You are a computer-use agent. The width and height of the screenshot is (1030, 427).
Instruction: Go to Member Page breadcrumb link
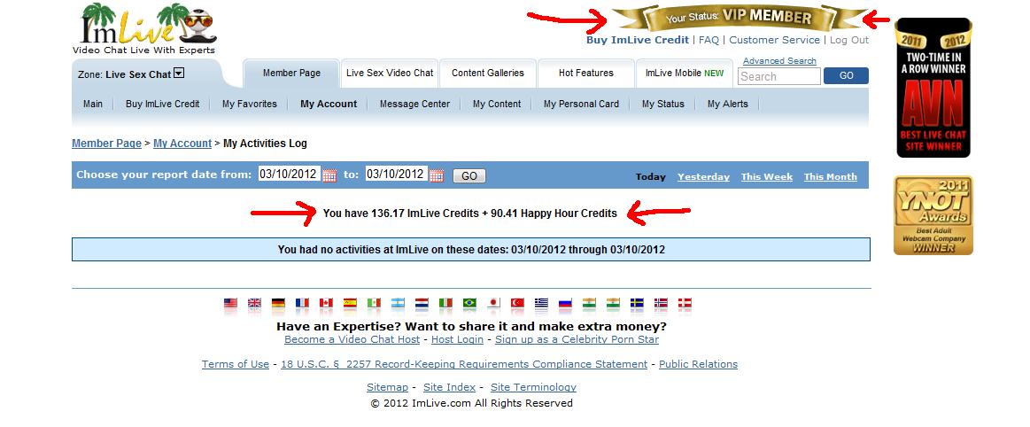106,144
